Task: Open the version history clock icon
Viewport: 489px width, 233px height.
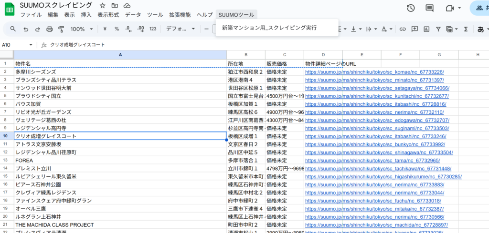Action: [411, 8]
